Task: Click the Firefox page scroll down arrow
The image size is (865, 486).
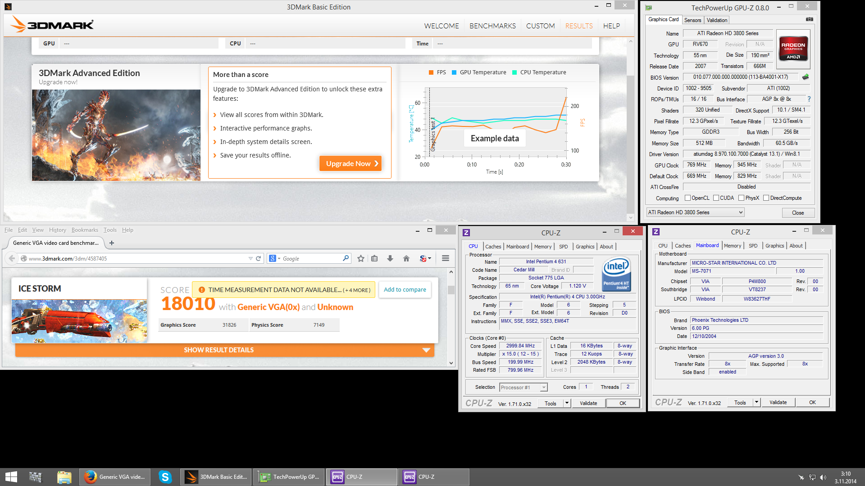Action: pyautogui.click(x=451, y=363)
